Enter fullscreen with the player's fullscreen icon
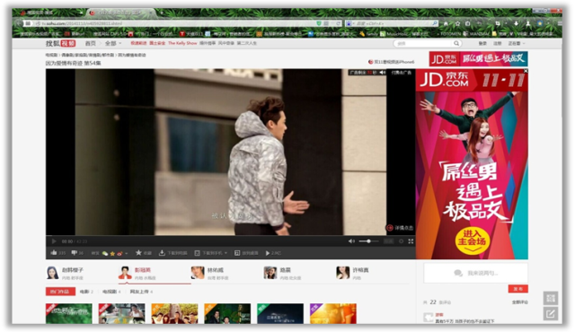The image size is (575, 332). coord(411,241)
